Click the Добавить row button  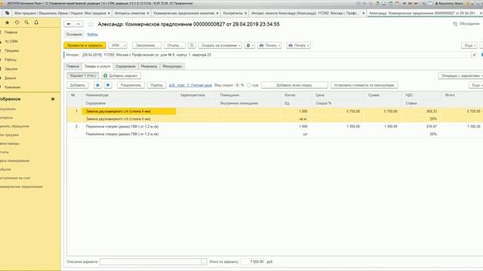77,85
